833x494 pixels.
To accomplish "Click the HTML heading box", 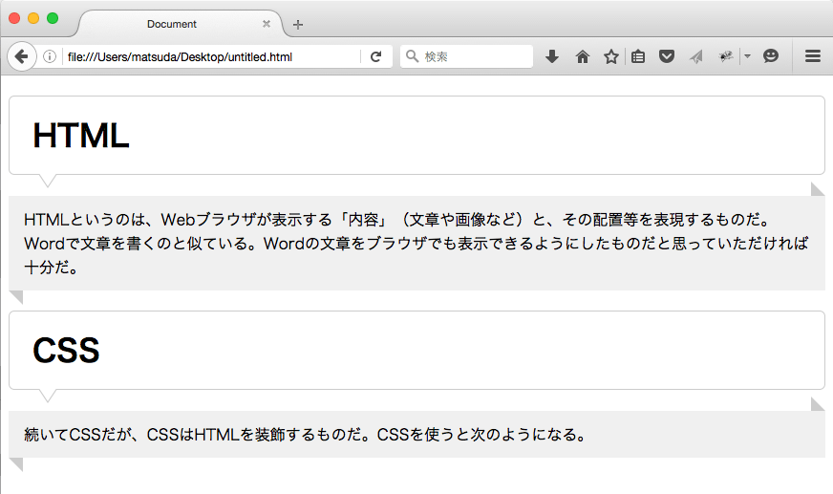I will 416,135.
